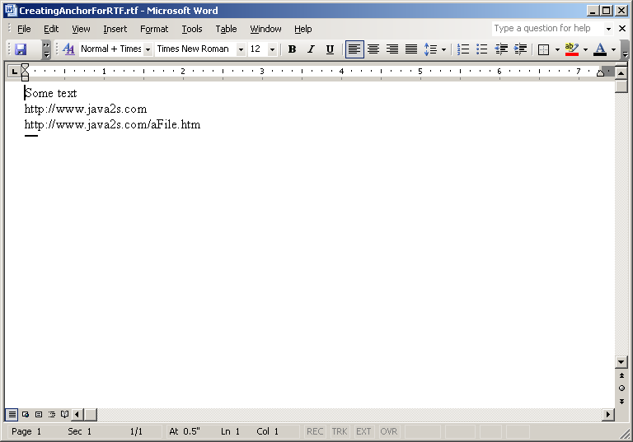Click the TRK indicator in status bar
The height and width of the screenshot is (442, 633).
pos(340,431)
